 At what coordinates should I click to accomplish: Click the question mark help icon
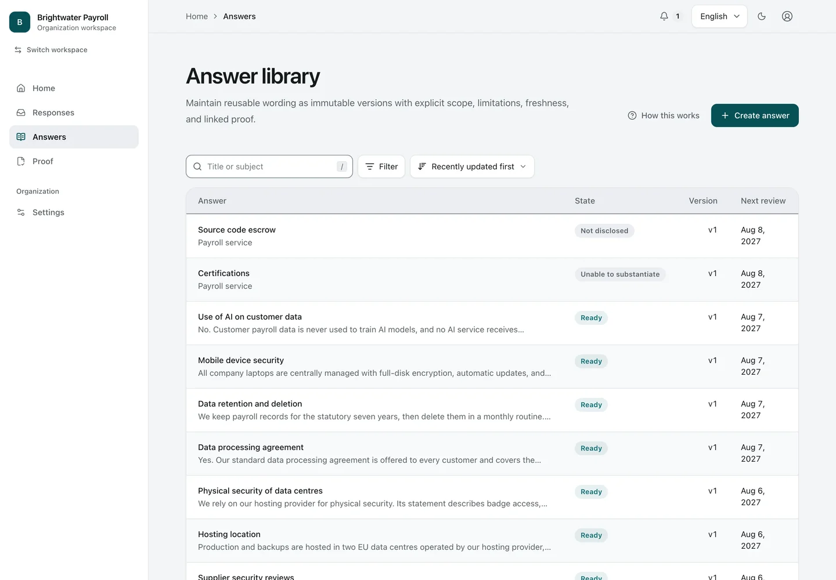point(632,115)
